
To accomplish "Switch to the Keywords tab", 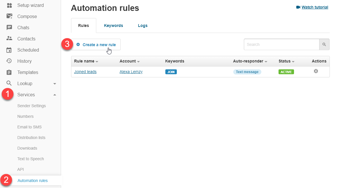I will [113, 26].
